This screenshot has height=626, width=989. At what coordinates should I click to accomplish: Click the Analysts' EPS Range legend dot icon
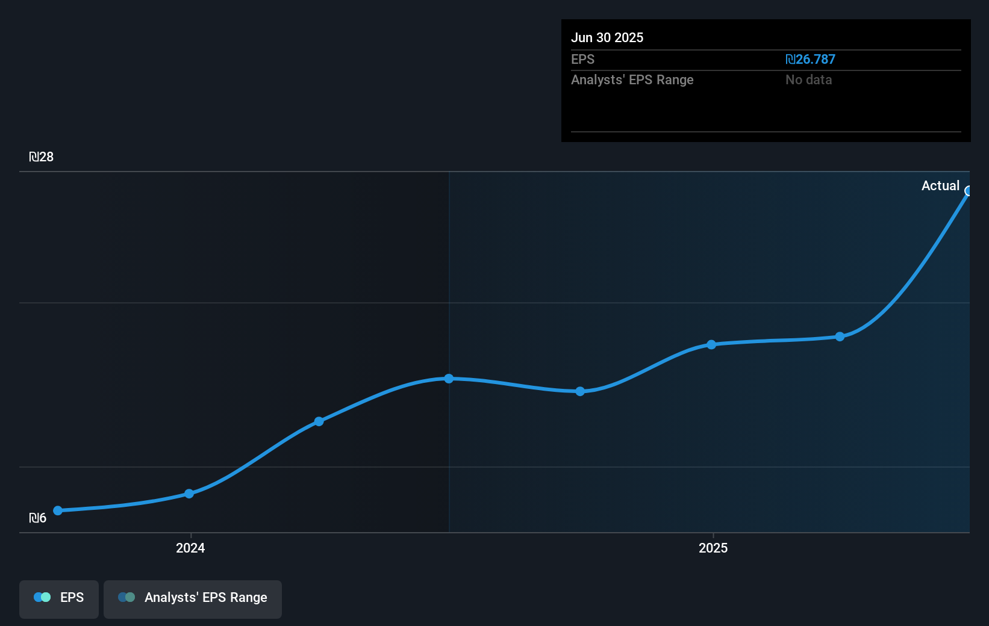click(x=127, y=597)
